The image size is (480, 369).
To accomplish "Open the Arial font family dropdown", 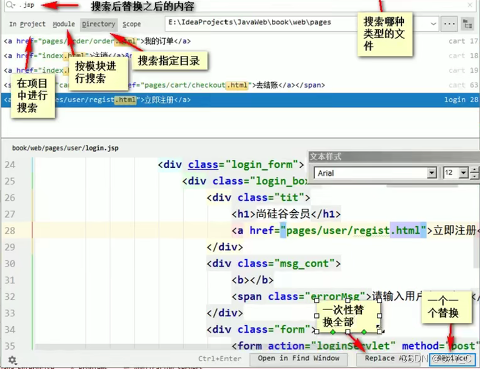I will [433, 173].
